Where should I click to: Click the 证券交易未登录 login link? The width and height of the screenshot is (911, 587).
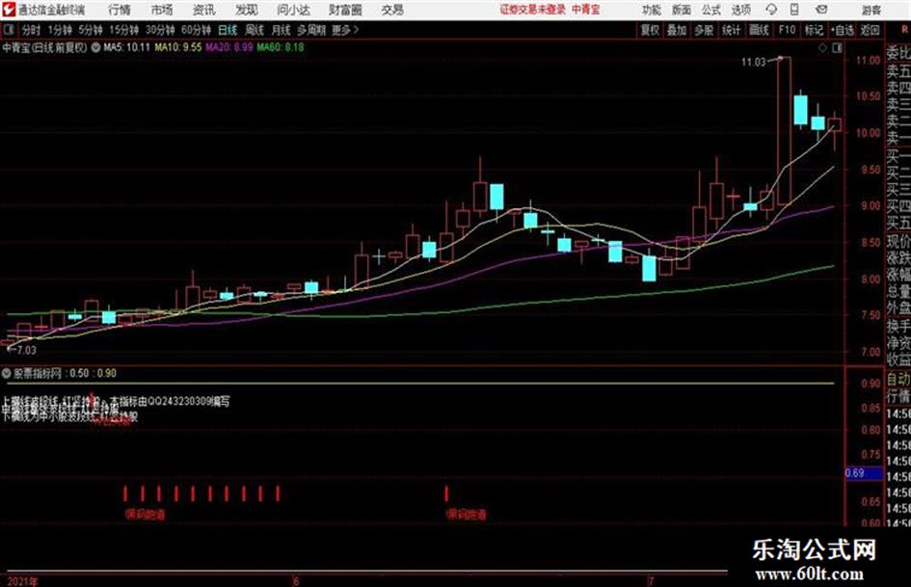pos(532,10)
